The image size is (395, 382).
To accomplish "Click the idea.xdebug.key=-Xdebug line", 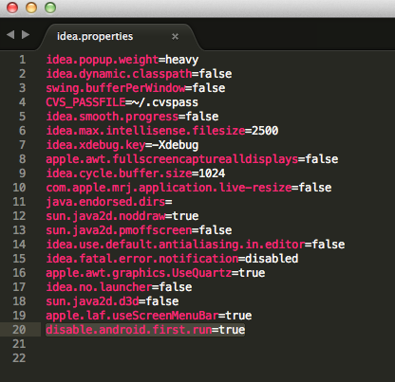I will coord(122,145).
